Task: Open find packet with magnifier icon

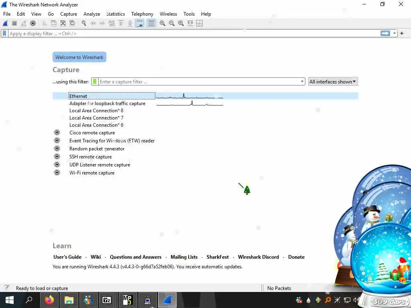Action: pyautogui.click(x=84, y=23)
